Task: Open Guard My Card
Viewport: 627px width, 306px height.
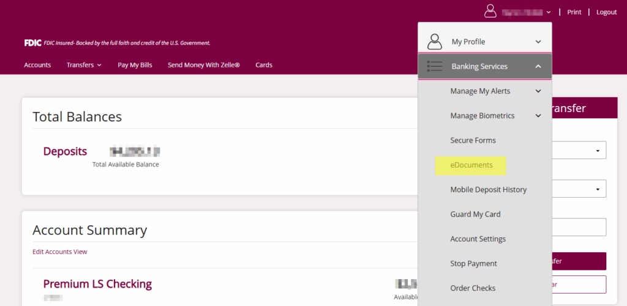Action: click(x=475, y=214)
